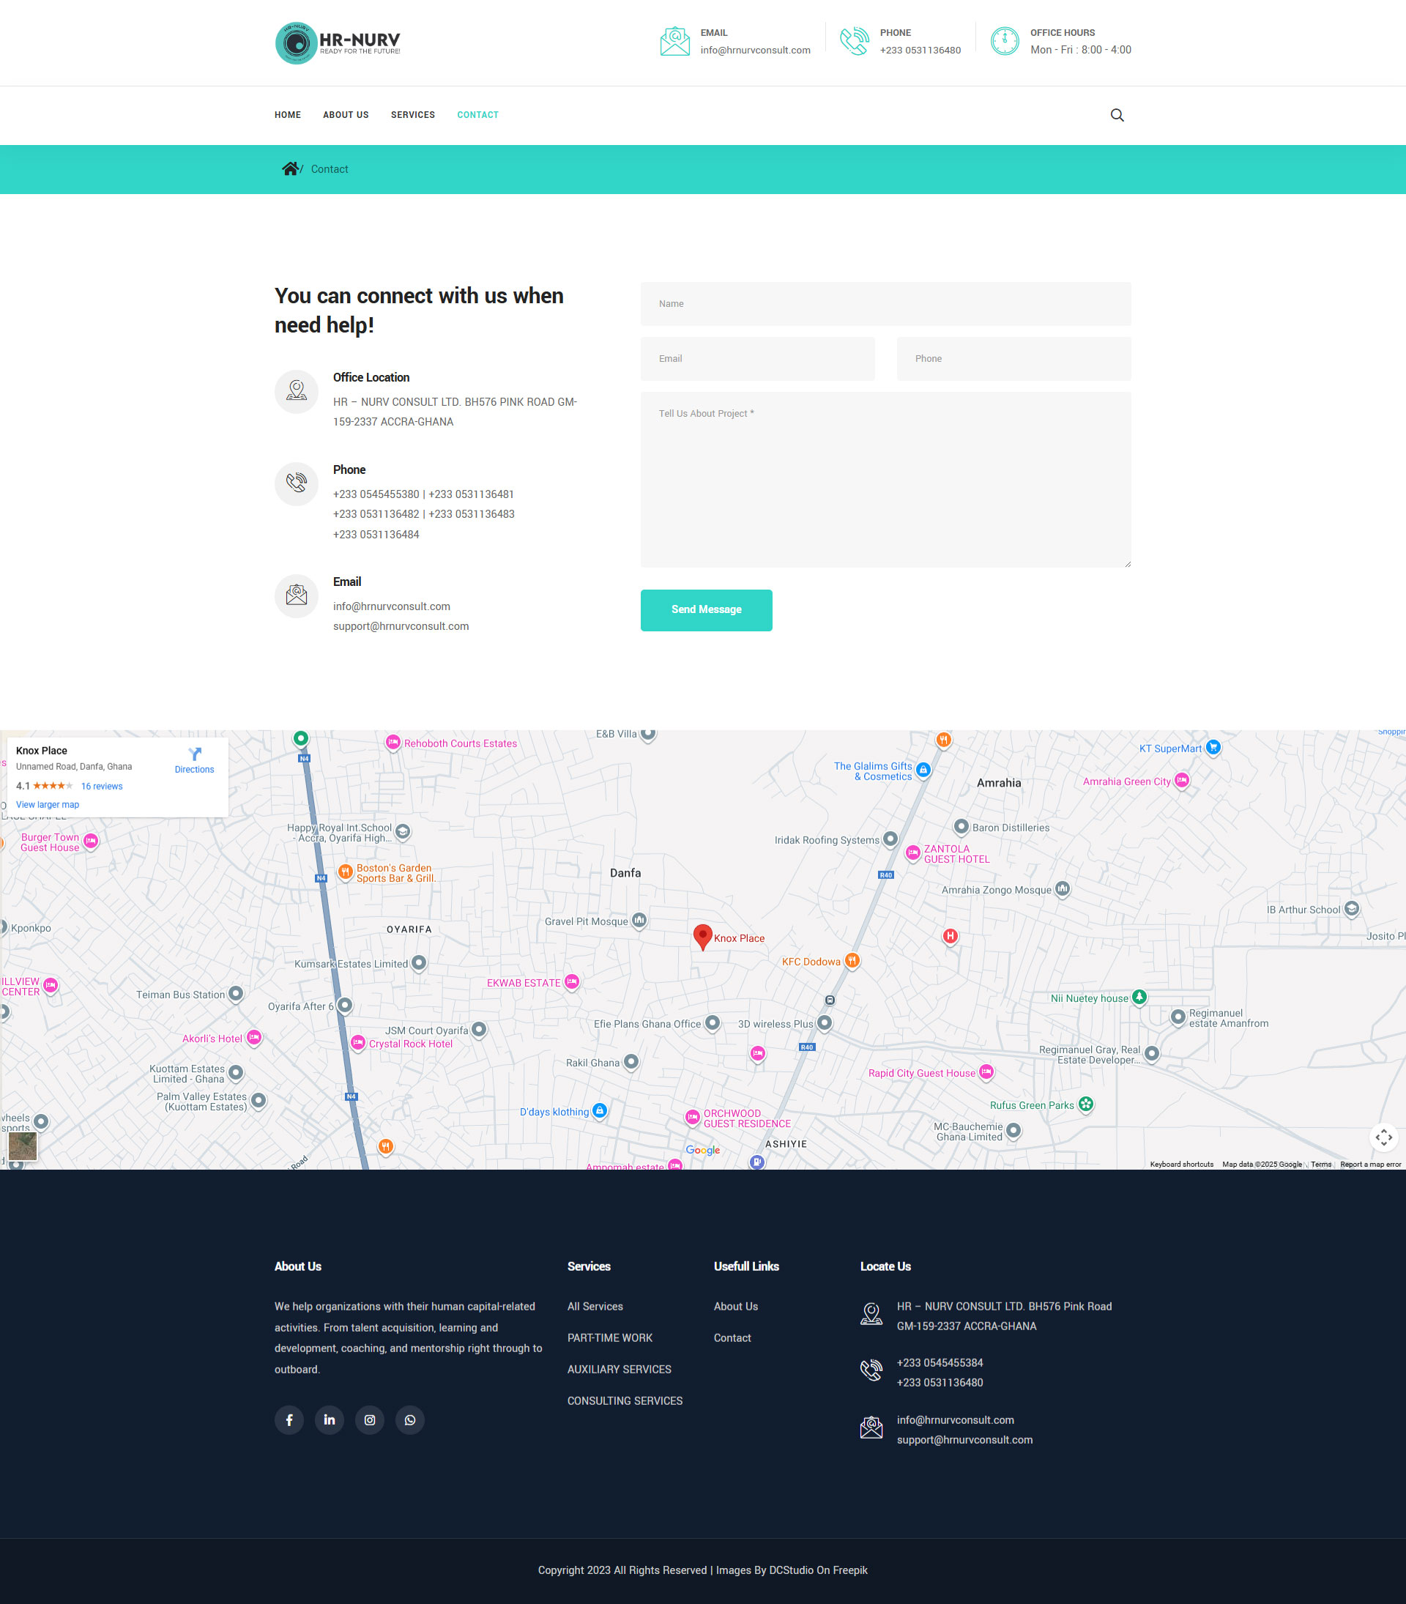Switch map to satellite layer thumbnail

coord(23,1146)
